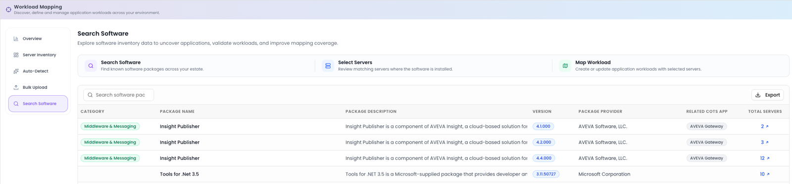Click the magnifier icon in search box
792x184 pixels.
tap(90, 95)
